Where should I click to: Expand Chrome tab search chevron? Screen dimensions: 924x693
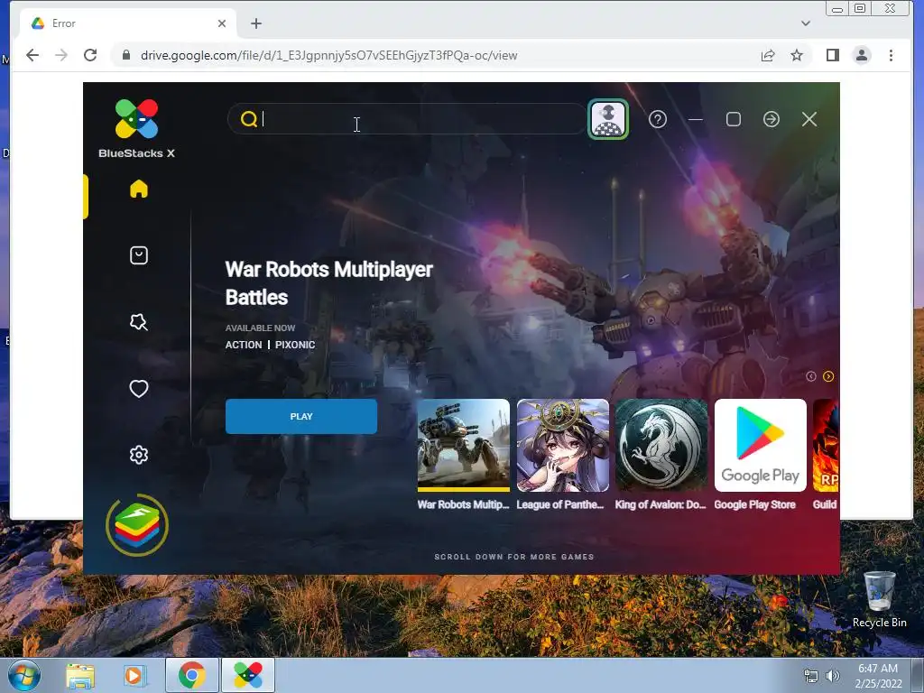(x=806, y=23)
